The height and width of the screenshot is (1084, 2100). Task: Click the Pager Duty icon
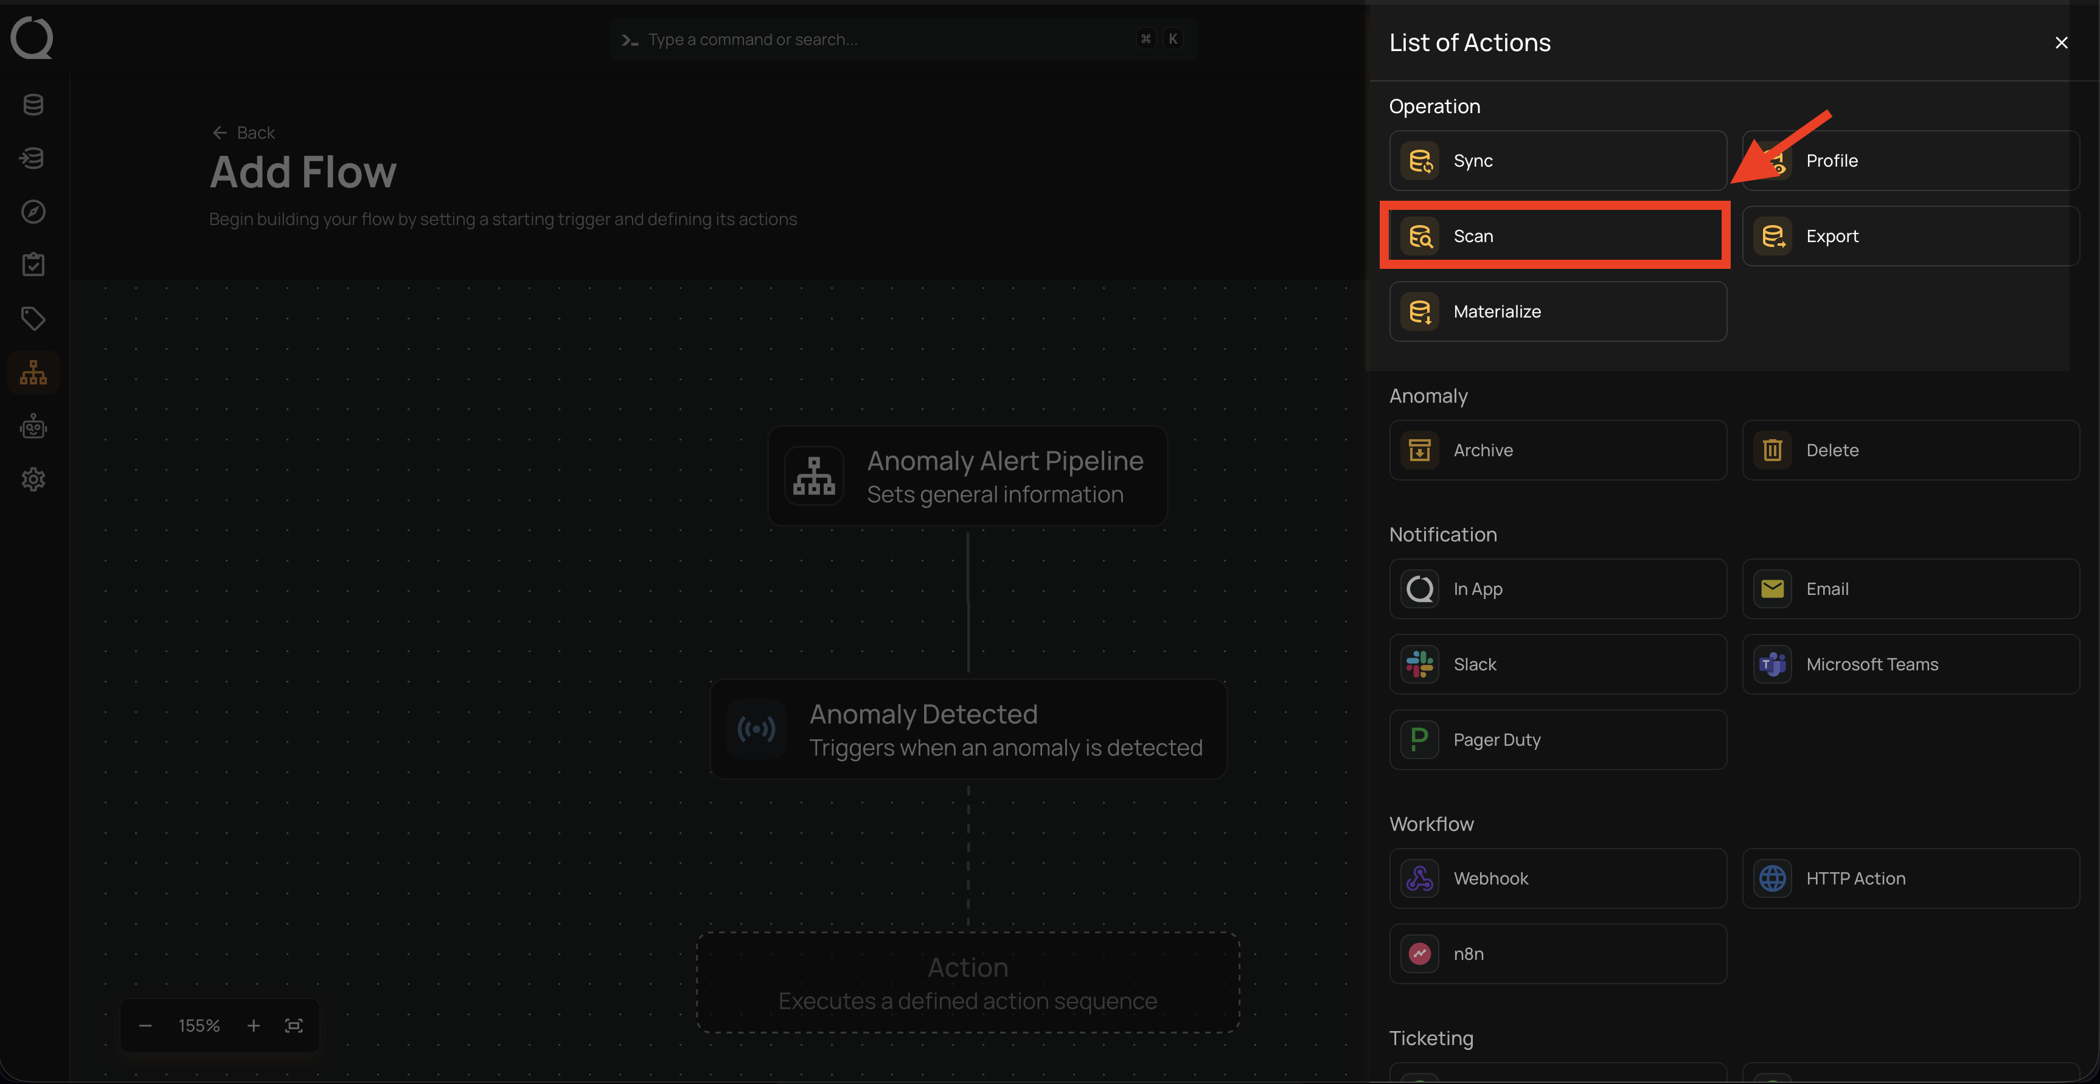click(1419, 740)
